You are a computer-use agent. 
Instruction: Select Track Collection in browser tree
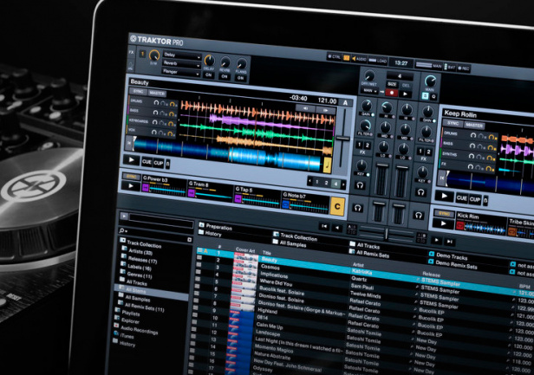point(144,244)
